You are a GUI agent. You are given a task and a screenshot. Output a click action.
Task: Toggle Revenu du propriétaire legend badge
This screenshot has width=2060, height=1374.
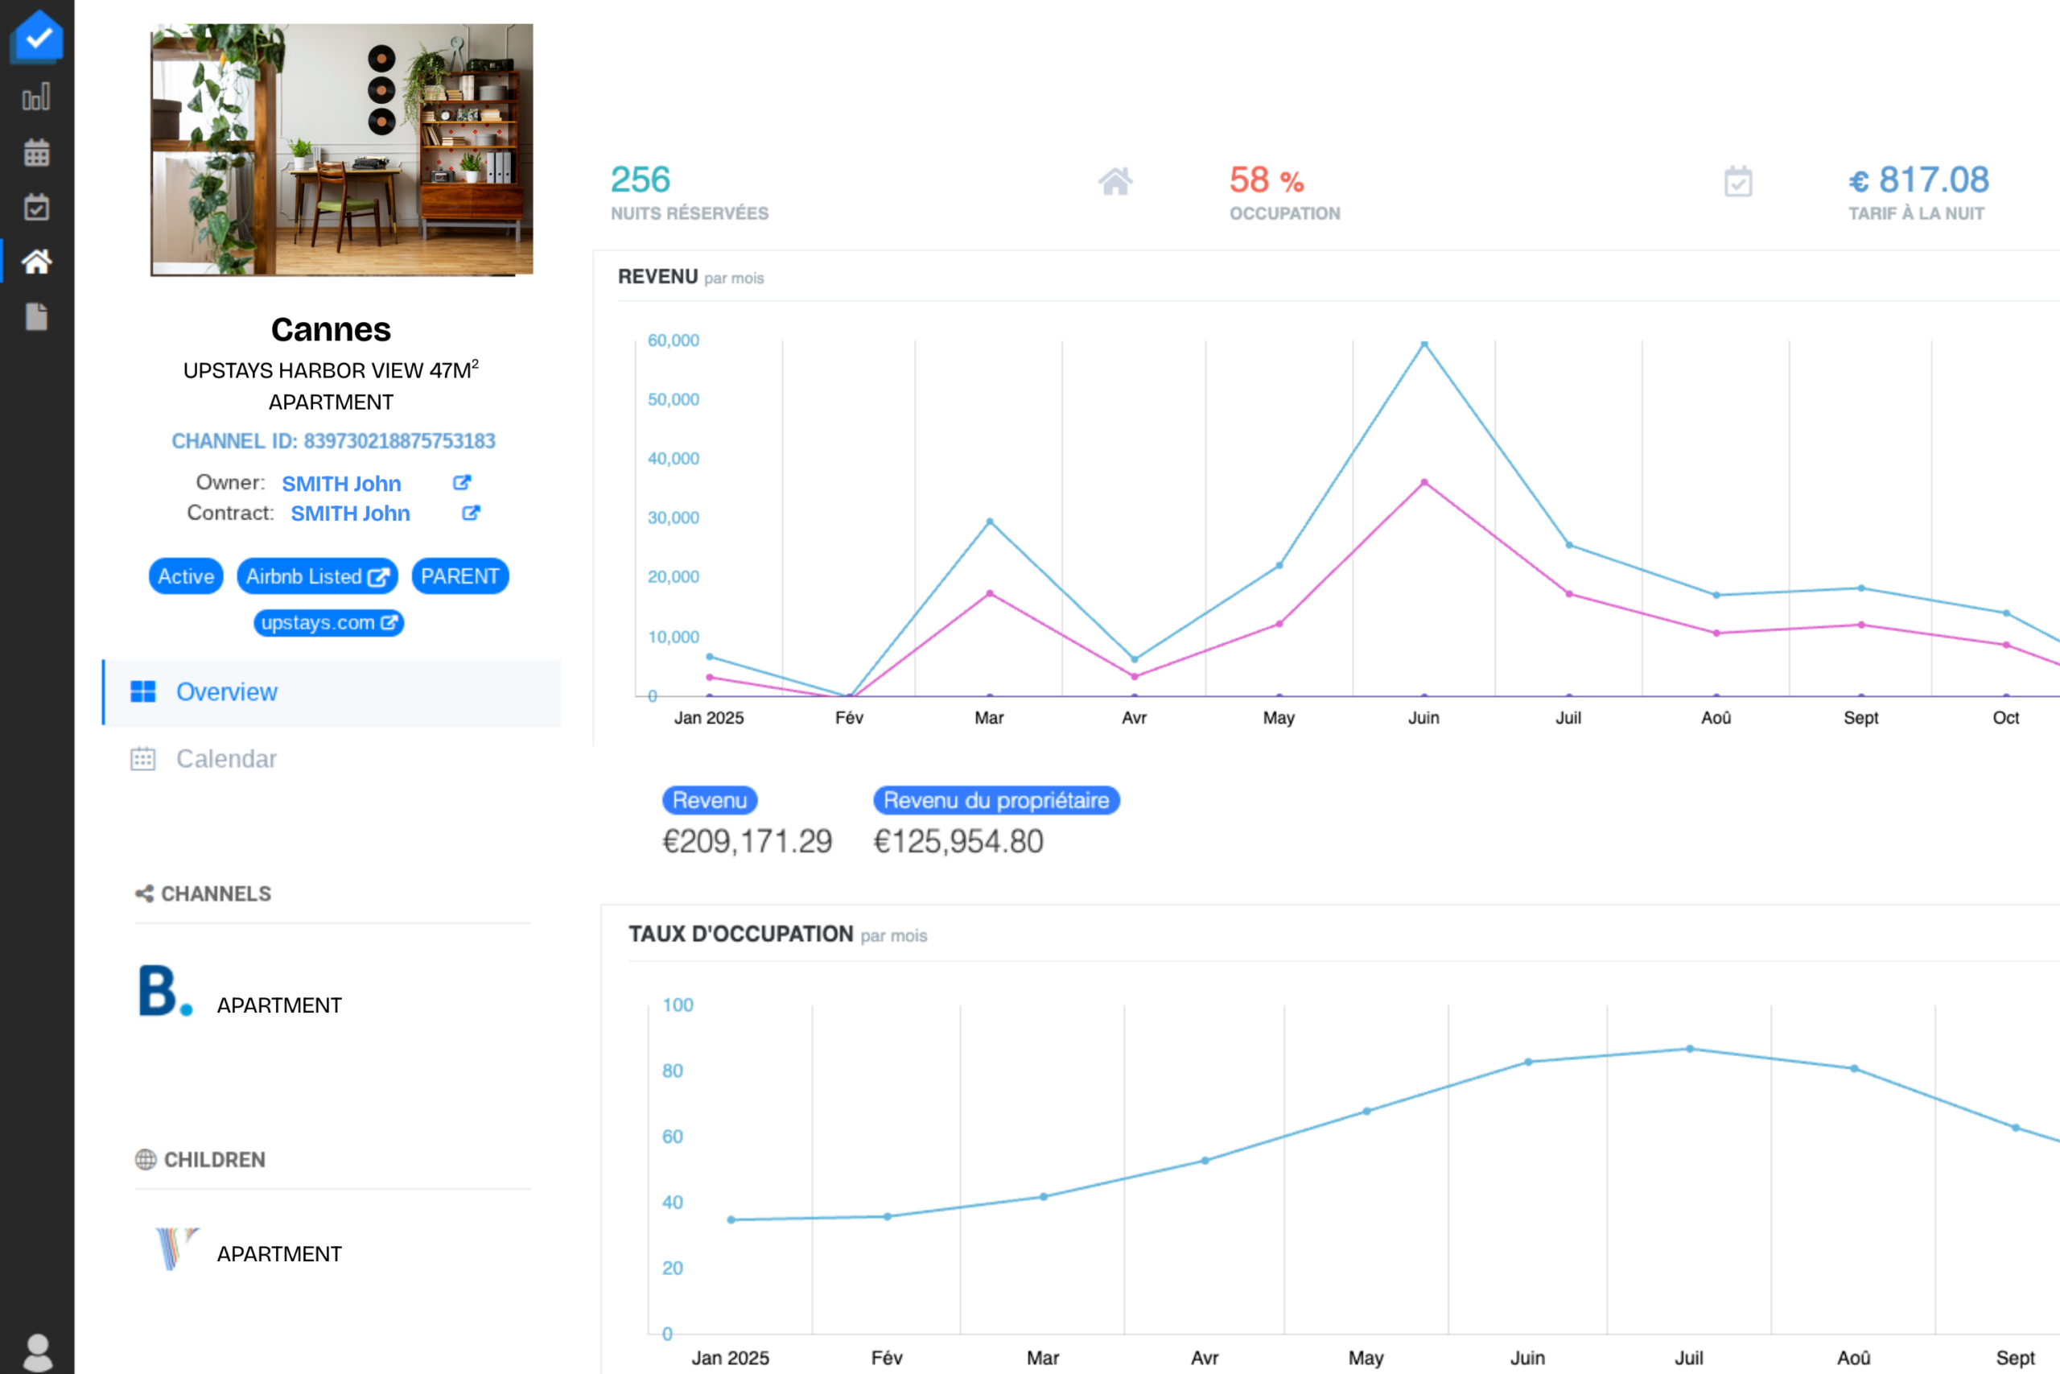996,800
